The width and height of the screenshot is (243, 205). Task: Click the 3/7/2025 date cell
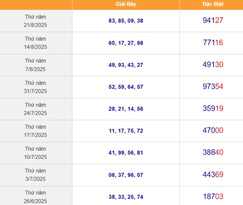click(36, 175)
